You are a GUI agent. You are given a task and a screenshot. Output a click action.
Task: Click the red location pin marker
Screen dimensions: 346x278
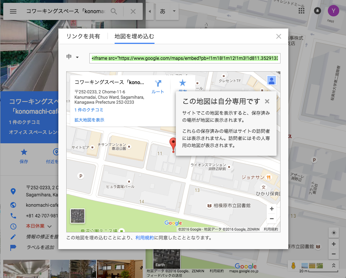pos(173,145)
